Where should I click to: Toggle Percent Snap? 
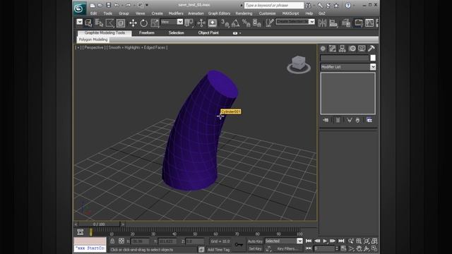[x=246, y=23]
